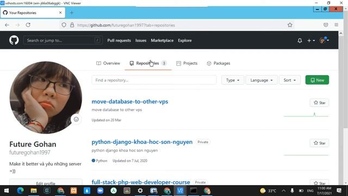
Task: Open the terminal window on taskbar
Action: coord(194,191)
